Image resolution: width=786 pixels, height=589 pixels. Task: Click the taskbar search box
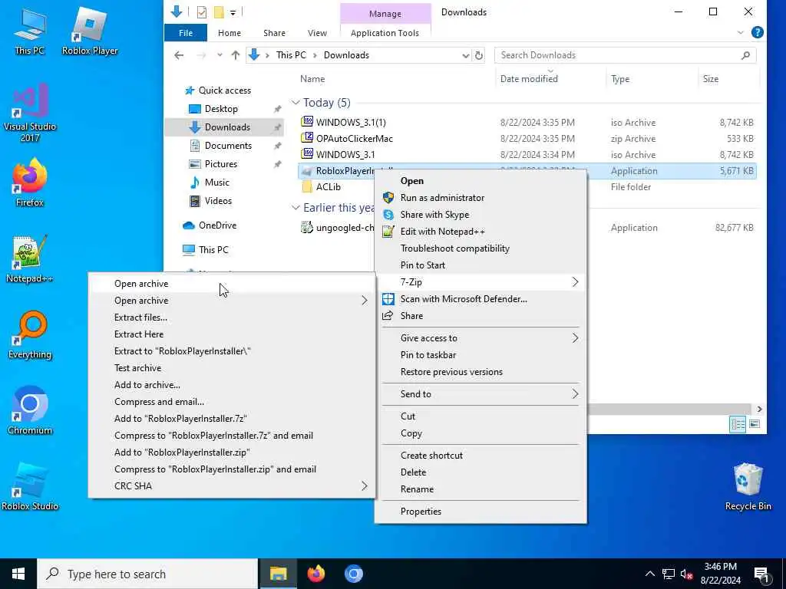(147, 574)
